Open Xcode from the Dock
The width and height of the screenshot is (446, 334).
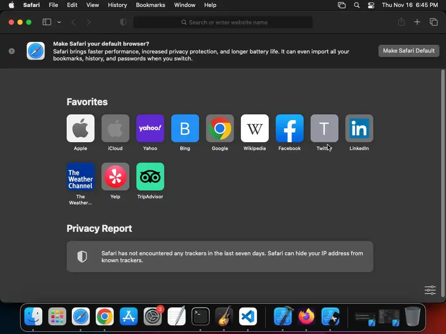(283, 316)
